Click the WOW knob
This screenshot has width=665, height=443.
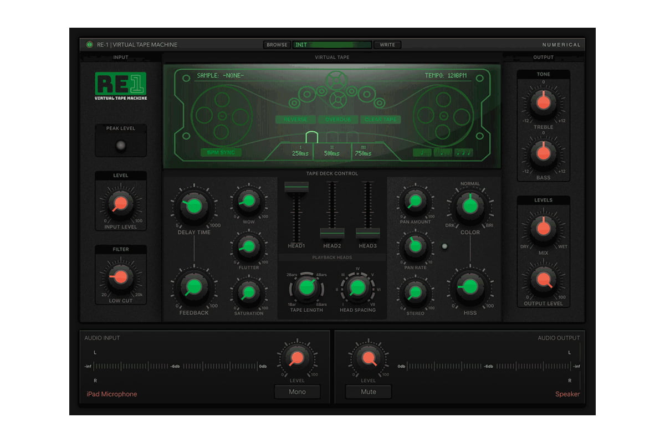(248, 200)
